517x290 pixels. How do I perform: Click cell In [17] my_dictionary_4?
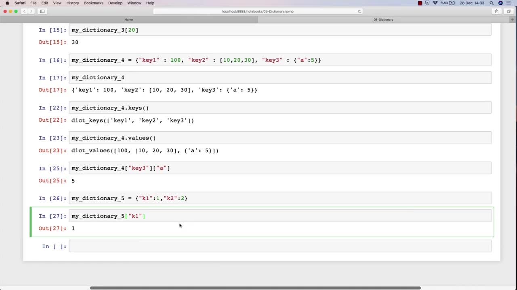pyautogui.click(x=280, y=77)
